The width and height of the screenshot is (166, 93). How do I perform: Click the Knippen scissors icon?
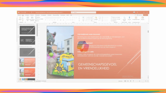pos(23,17)
